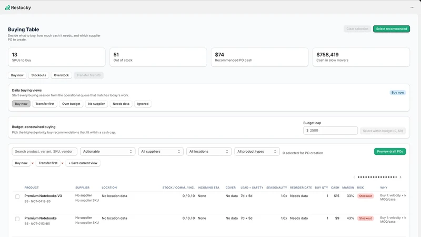This screenshot has width=421, height=237.
Task: Click the $74 Recommended PO cash card
Action: point(259,57)
